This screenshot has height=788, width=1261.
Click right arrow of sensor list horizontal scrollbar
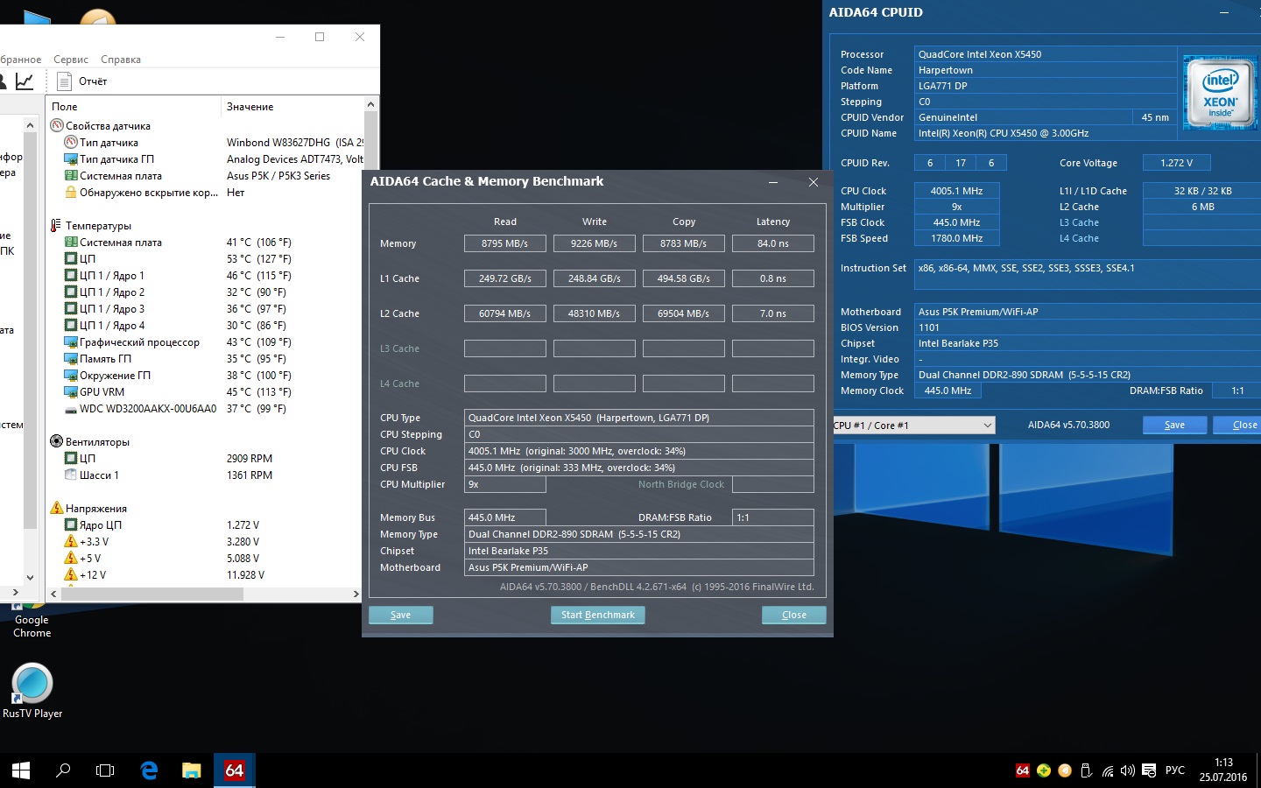tap(356, 594)
